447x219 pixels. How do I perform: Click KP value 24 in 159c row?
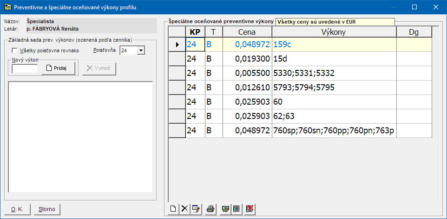[195, 44]
